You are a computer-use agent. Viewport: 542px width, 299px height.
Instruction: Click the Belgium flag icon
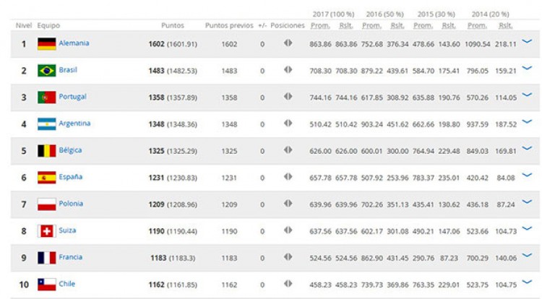pyautogui.click(x=46, y=151)
